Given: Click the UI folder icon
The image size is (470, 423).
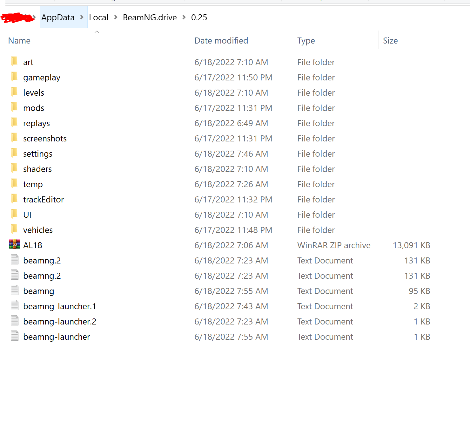Looking at the screenshot, I should coord(14,214).
